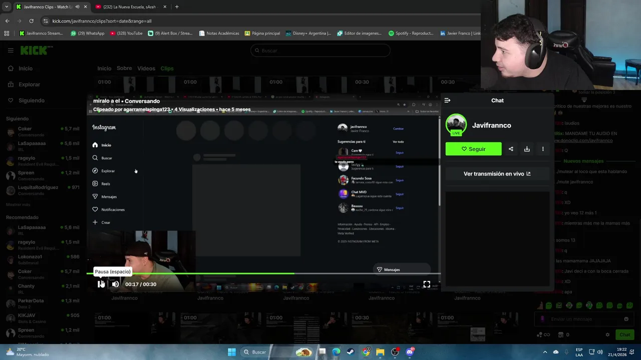Open Chanty in Recomendado list
Screen dimensions: 641x360
pyautogui.click(x=43, y=288)
